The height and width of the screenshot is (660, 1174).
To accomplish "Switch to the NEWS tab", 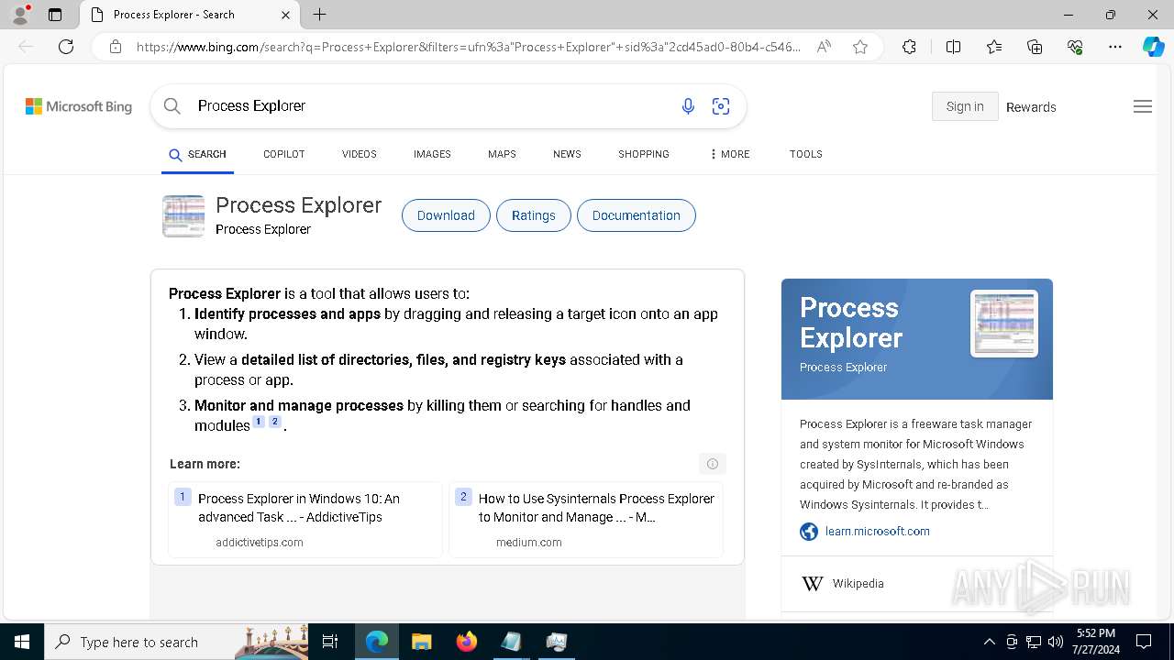I will [567, 154].
